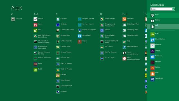Open Camtasia Studio
This screenshot has width=179, height=101.
(63, 47)
